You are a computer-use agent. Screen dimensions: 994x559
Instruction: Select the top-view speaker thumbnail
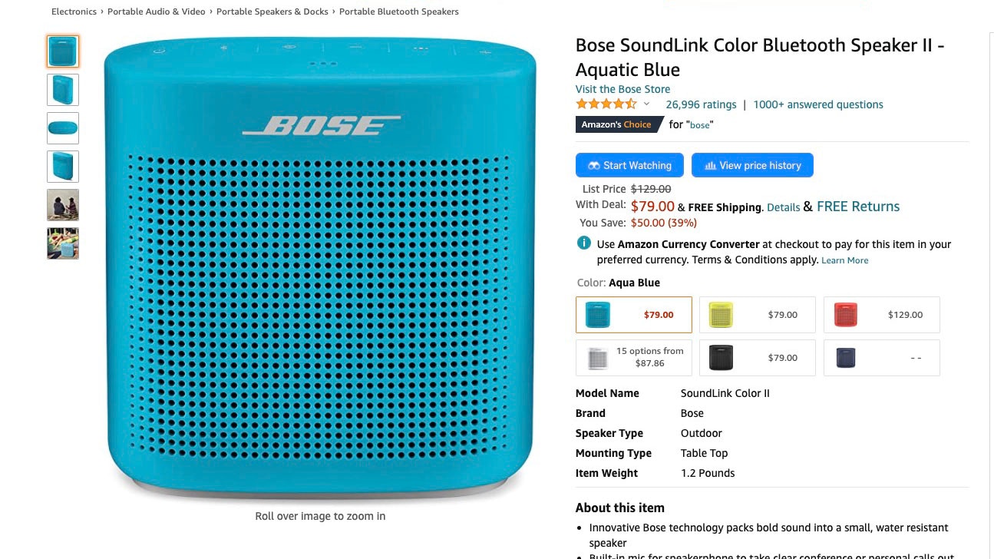[x=63, y=128]
